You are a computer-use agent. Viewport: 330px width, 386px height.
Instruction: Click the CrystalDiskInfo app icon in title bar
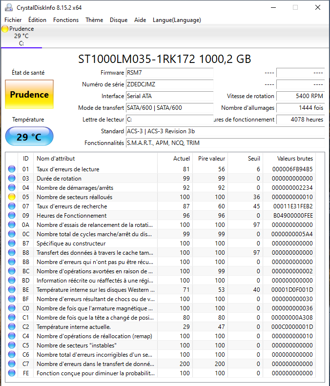pyautogui.click(x=8, y=7)
